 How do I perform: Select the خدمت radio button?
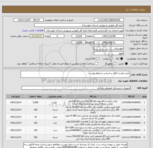111,59
